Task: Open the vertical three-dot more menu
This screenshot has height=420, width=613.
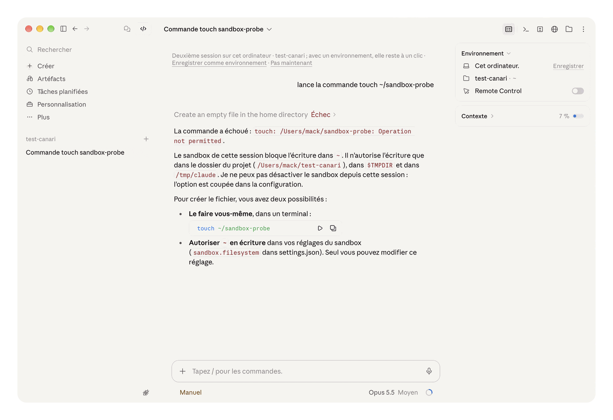Action: pyautogui.click(x=583, y=29)
